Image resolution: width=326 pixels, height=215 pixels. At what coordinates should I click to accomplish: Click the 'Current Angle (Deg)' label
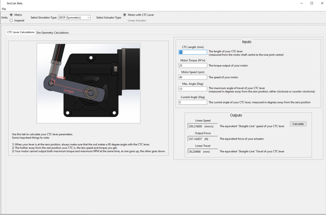coord(193,97)
